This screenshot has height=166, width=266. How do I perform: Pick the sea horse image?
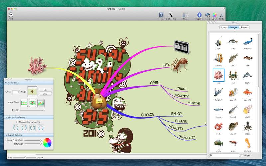[248, 143]
